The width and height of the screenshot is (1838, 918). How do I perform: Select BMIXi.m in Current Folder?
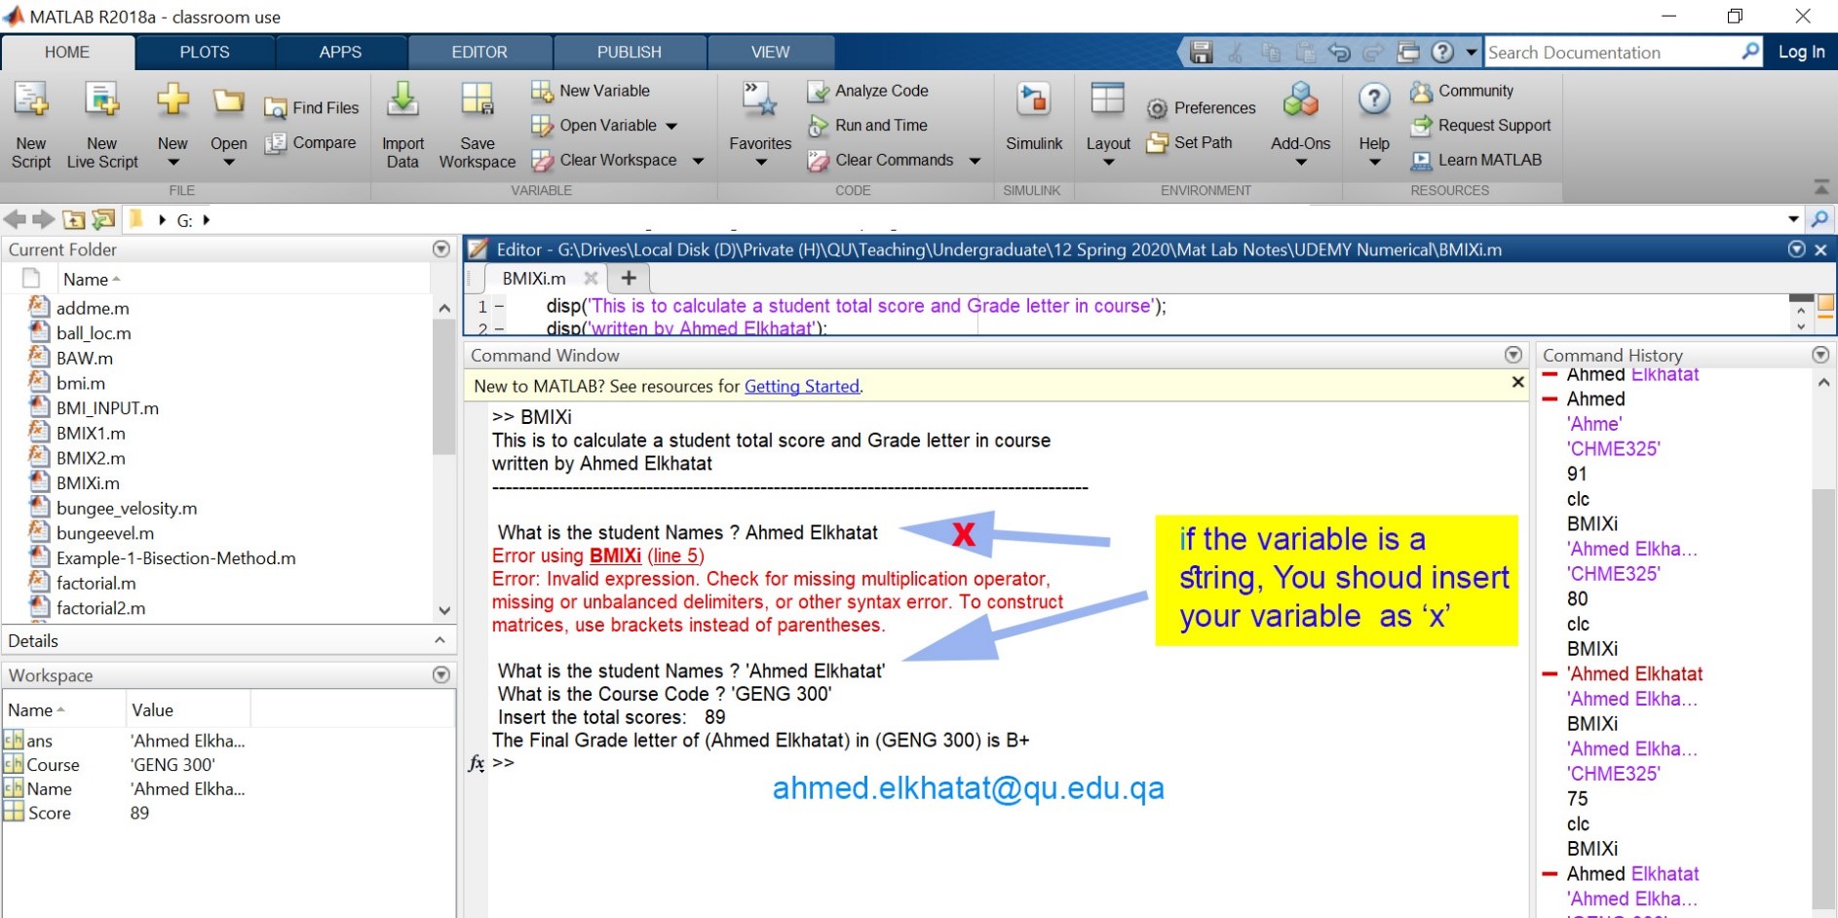(x=88, y=483)
